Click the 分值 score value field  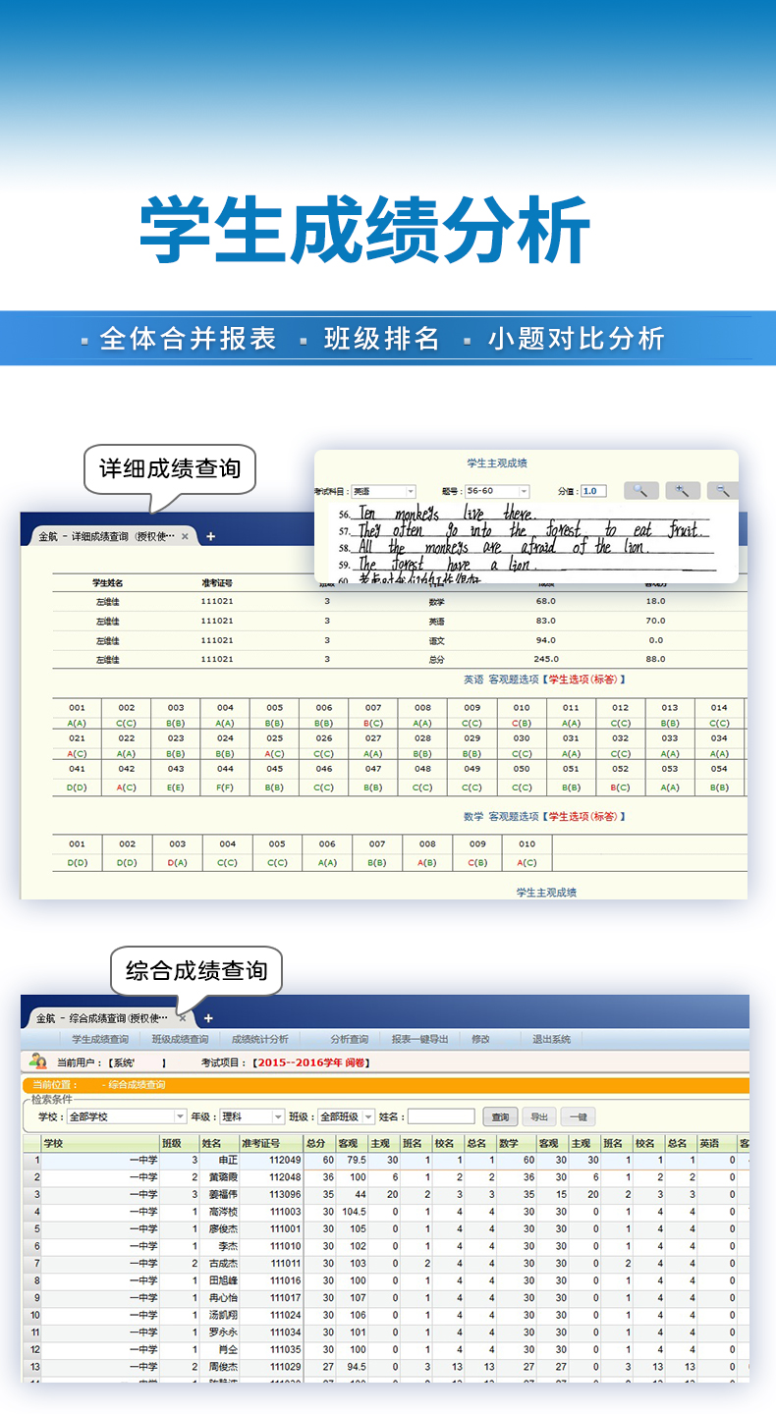[593, 491]
